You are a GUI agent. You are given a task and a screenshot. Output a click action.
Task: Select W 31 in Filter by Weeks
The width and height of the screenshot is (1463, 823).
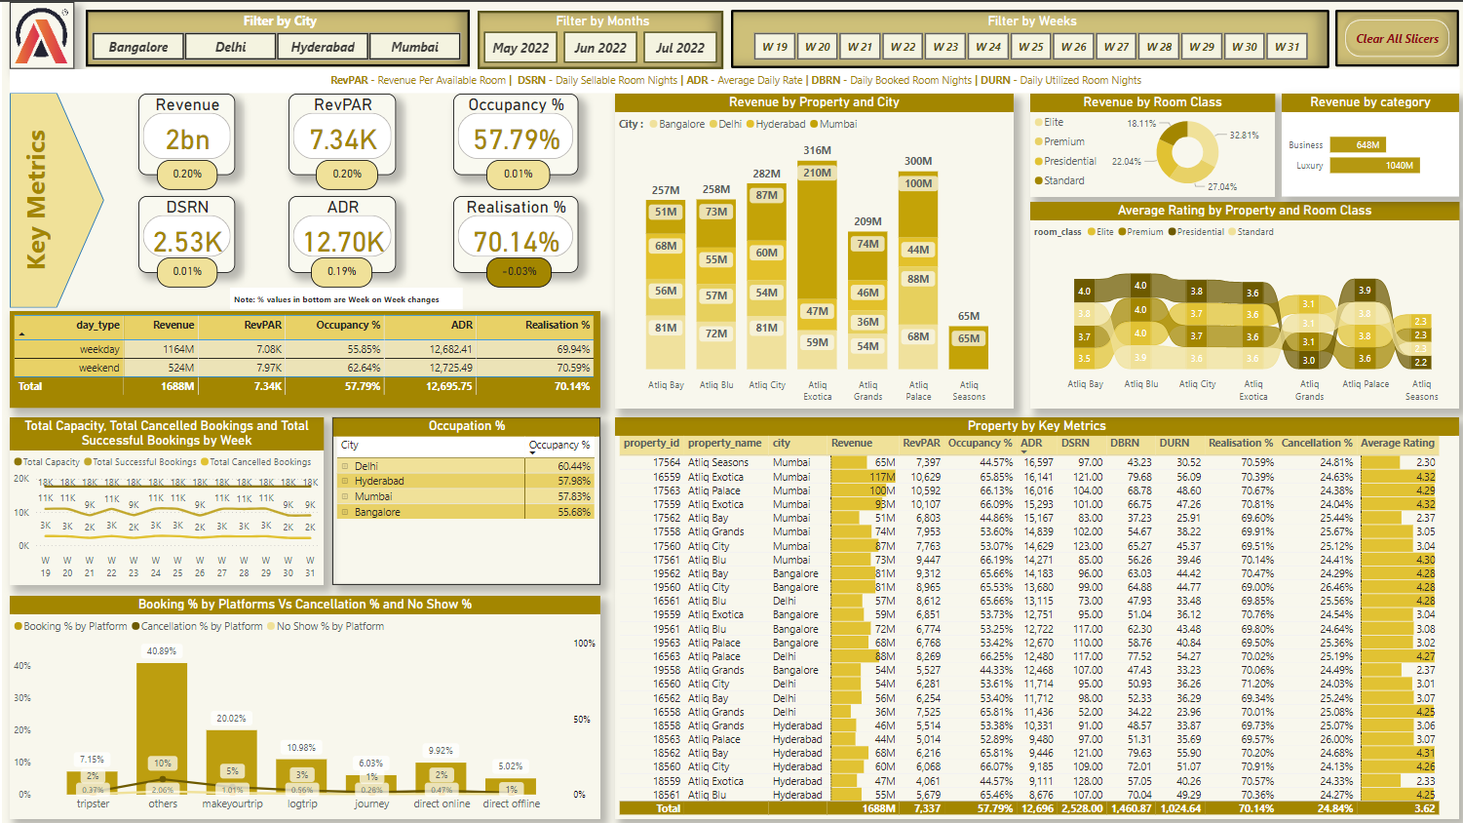[x=1287, y=47]
